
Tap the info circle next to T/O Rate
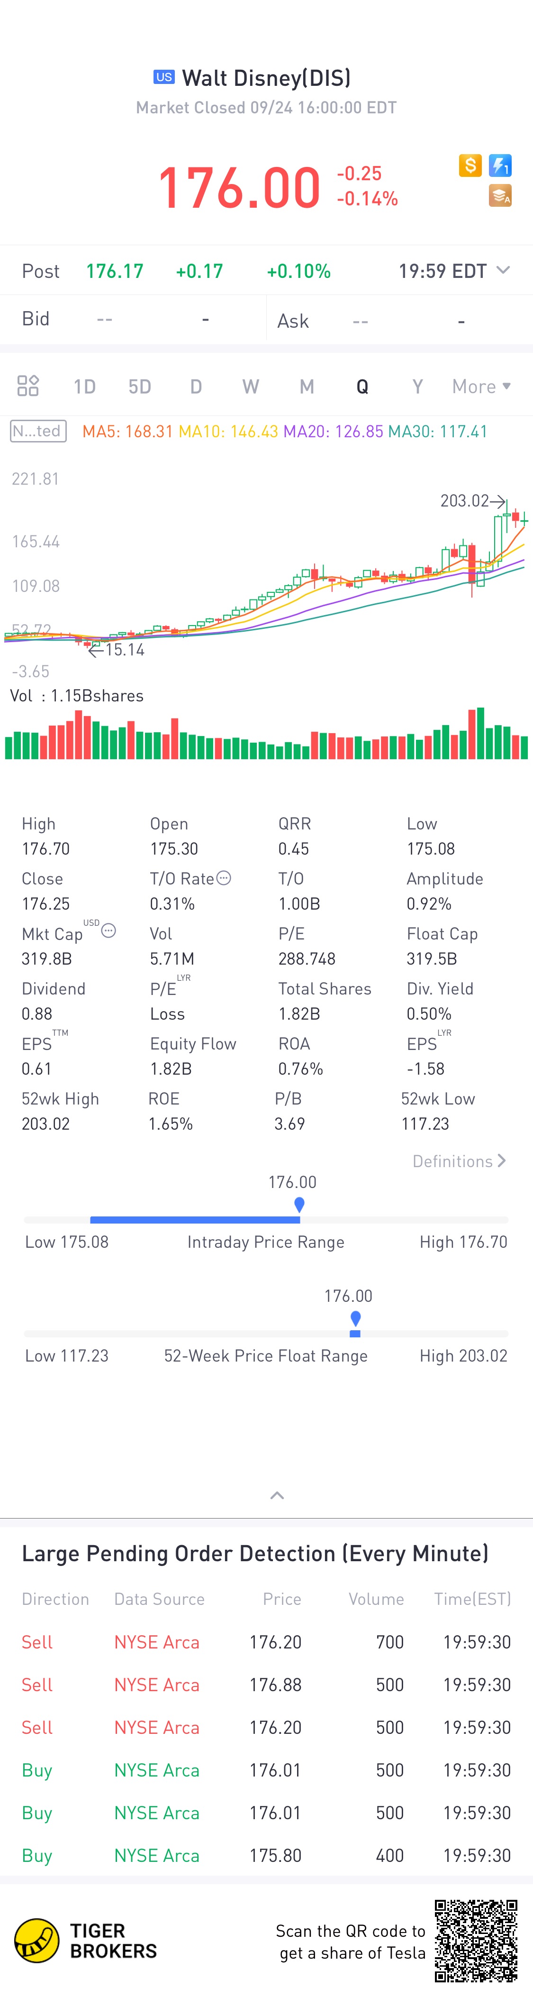(224, 878)
